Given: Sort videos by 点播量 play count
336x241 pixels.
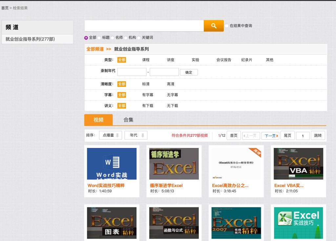Looking at the screenshot, I should 111,135.
